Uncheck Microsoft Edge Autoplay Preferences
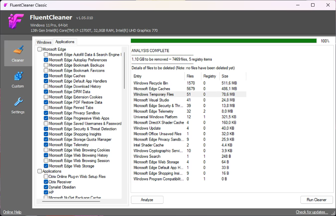The image size is (336, 216). tap(46, 60)
